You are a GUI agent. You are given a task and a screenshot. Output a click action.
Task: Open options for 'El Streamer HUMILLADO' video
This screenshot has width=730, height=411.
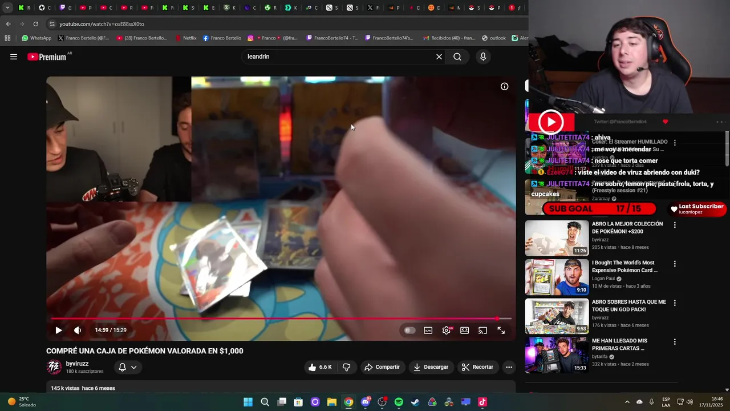(x=675, y=143)
